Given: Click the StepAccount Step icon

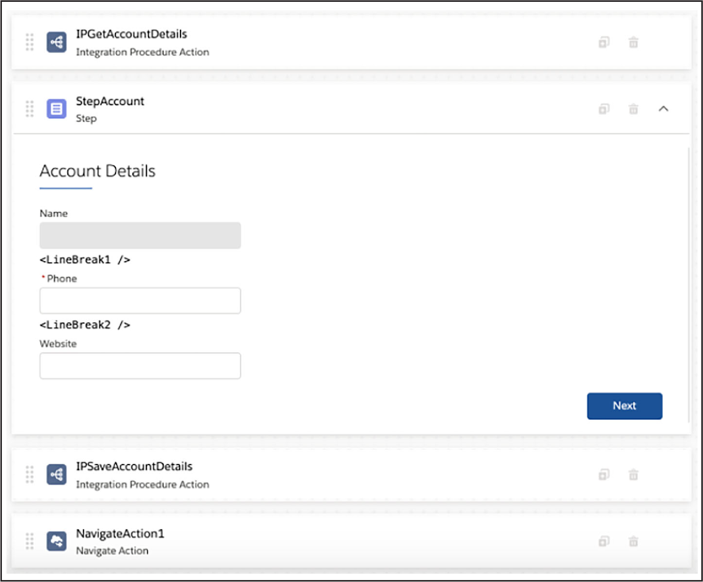Looking at the screenshot, I should (56, 109).
